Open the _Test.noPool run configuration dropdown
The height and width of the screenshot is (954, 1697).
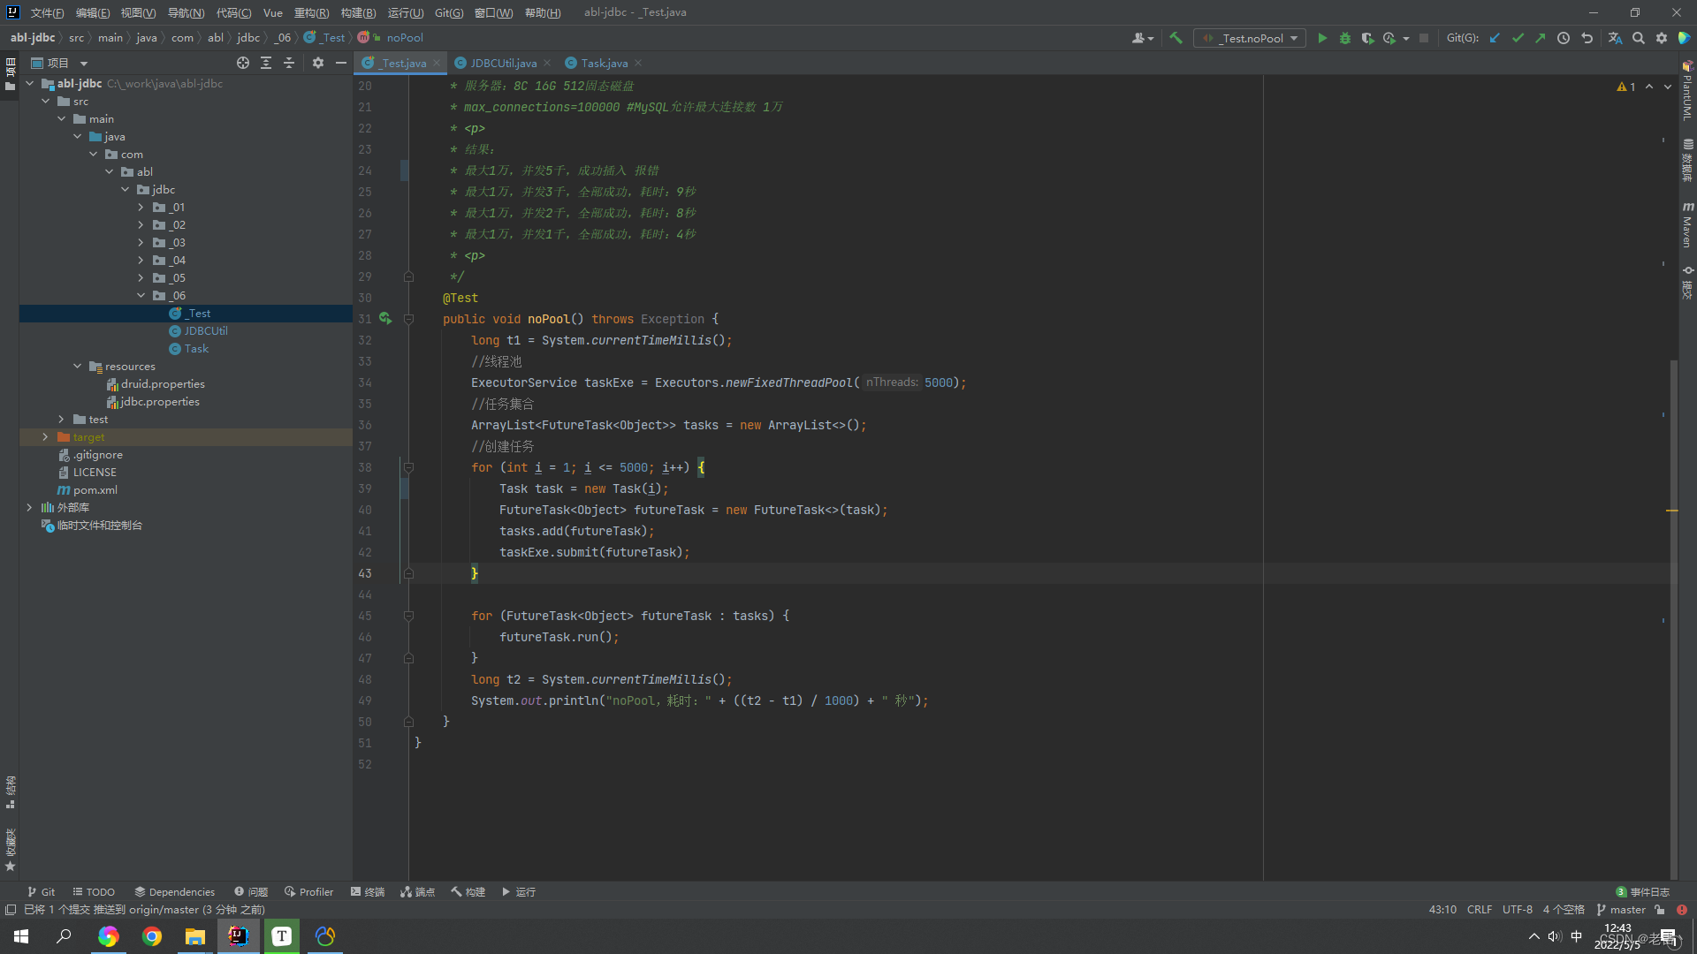coord(1250,38)
